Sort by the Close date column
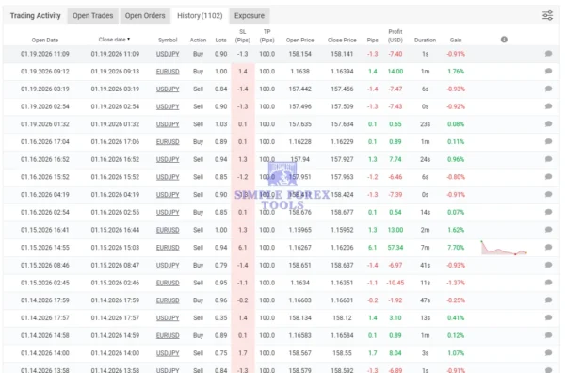The height and width of the screenshot is (373, 565). tap(114, 40)
